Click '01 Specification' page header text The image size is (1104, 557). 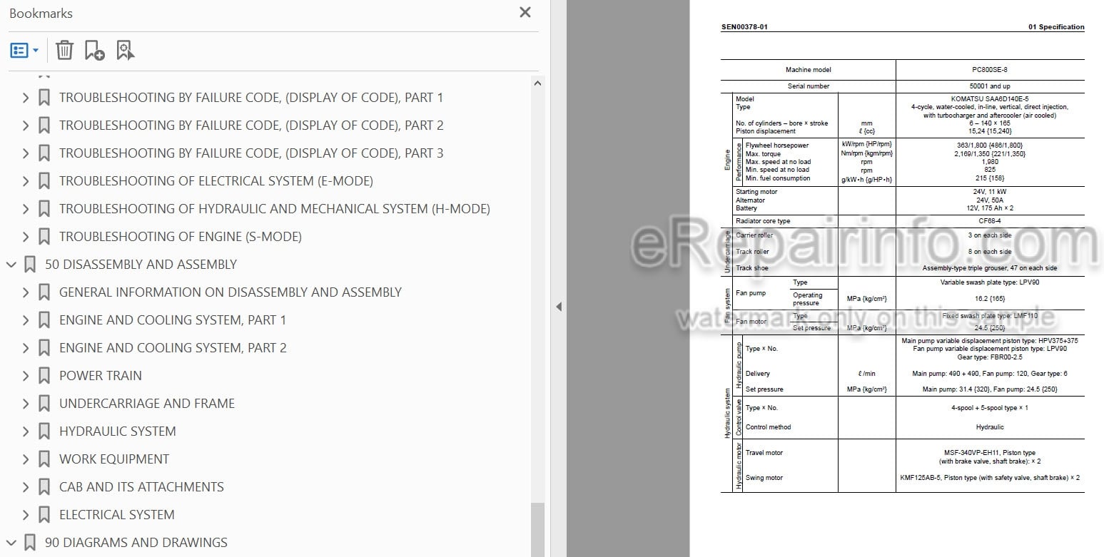point(1055,27)
